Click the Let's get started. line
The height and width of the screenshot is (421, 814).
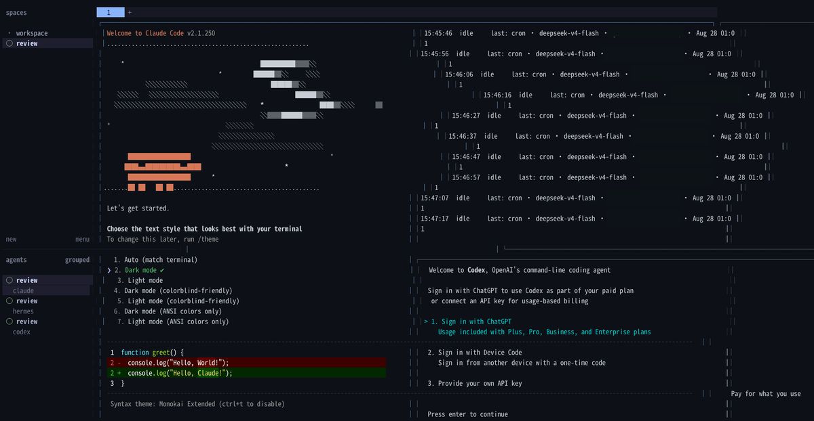pos(138,208)
